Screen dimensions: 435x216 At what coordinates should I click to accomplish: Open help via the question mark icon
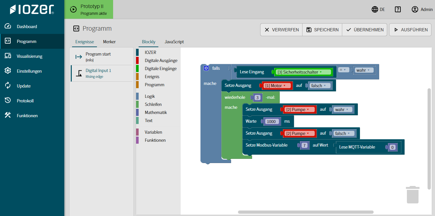coord(398,9)
